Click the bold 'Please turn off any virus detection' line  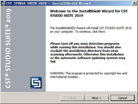pos(85,44)
